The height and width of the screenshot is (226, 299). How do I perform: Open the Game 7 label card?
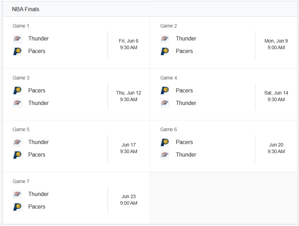(x=21, y=181)
